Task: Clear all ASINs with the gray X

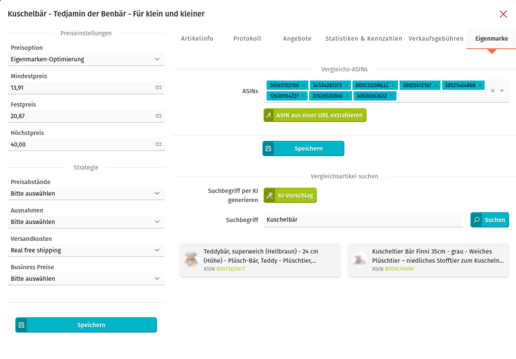Action: (493, 90)
